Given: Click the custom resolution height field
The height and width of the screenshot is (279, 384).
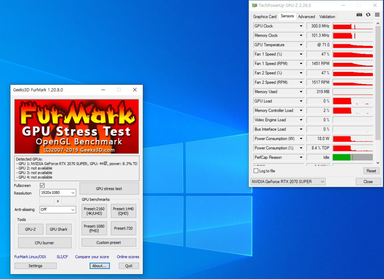Looking at the screenshot, I should pos(68,201).
